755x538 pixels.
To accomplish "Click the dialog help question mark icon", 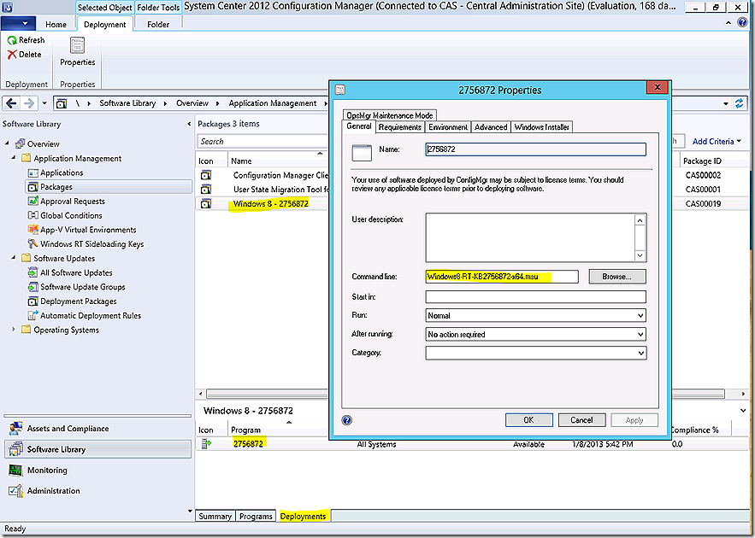I will pos(347,420).
